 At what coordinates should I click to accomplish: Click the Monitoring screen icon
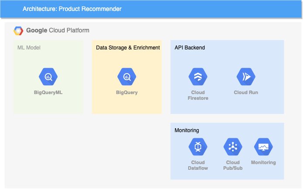pos(263,147)
